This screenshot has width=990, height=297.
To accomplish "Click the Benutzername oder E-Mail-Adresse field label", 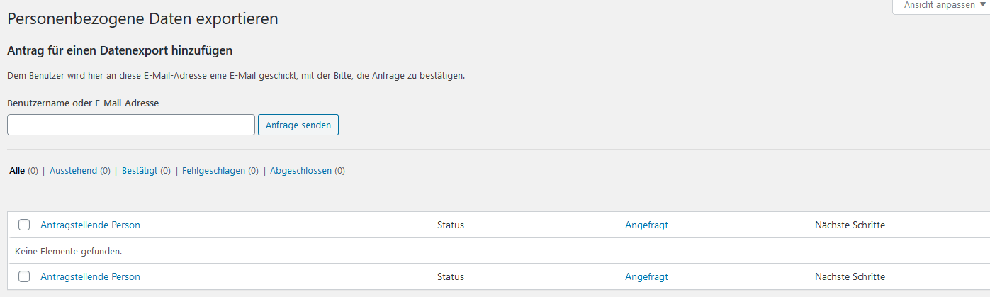I will coord(83,103).
